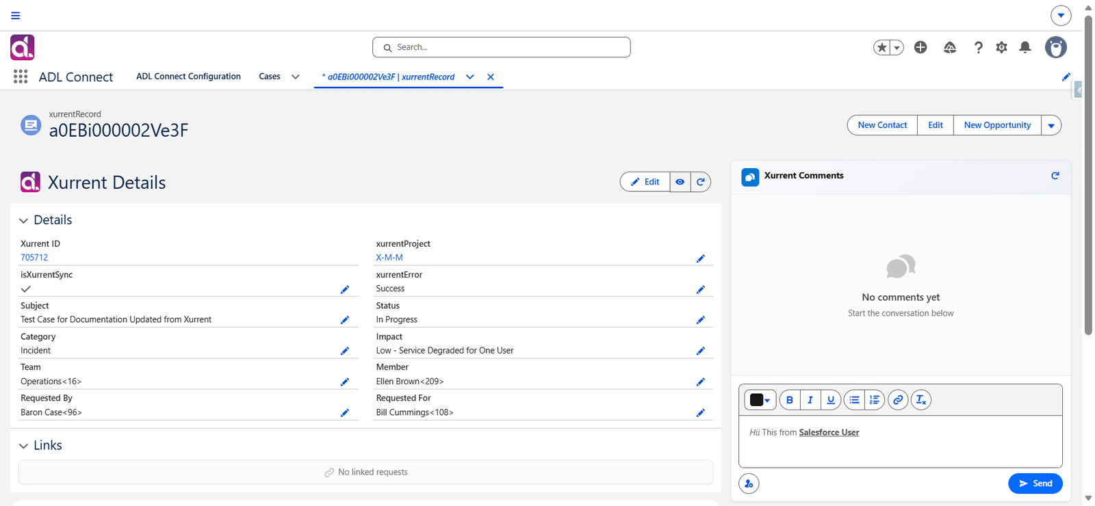Image resolution: width=1095 pixels, height=506 pixels.
Task: Open the text color picker swatch
Action: [x=760, y=400]
